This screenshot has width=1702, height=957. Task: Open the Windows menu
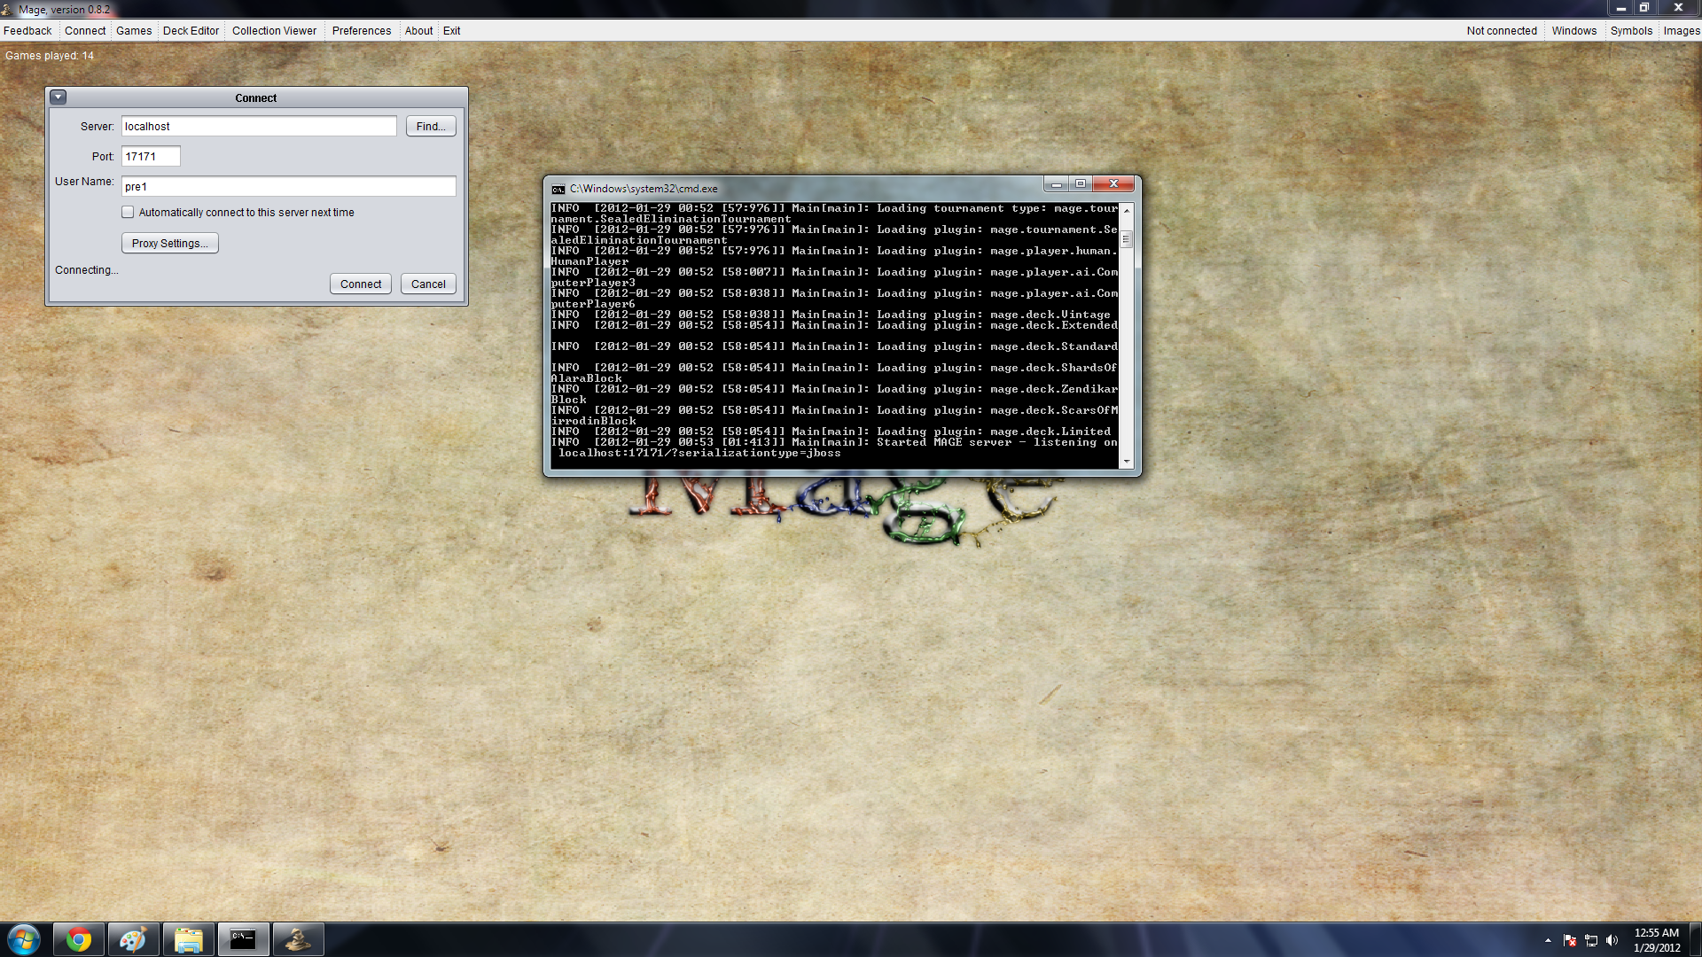coord(1574,31)
